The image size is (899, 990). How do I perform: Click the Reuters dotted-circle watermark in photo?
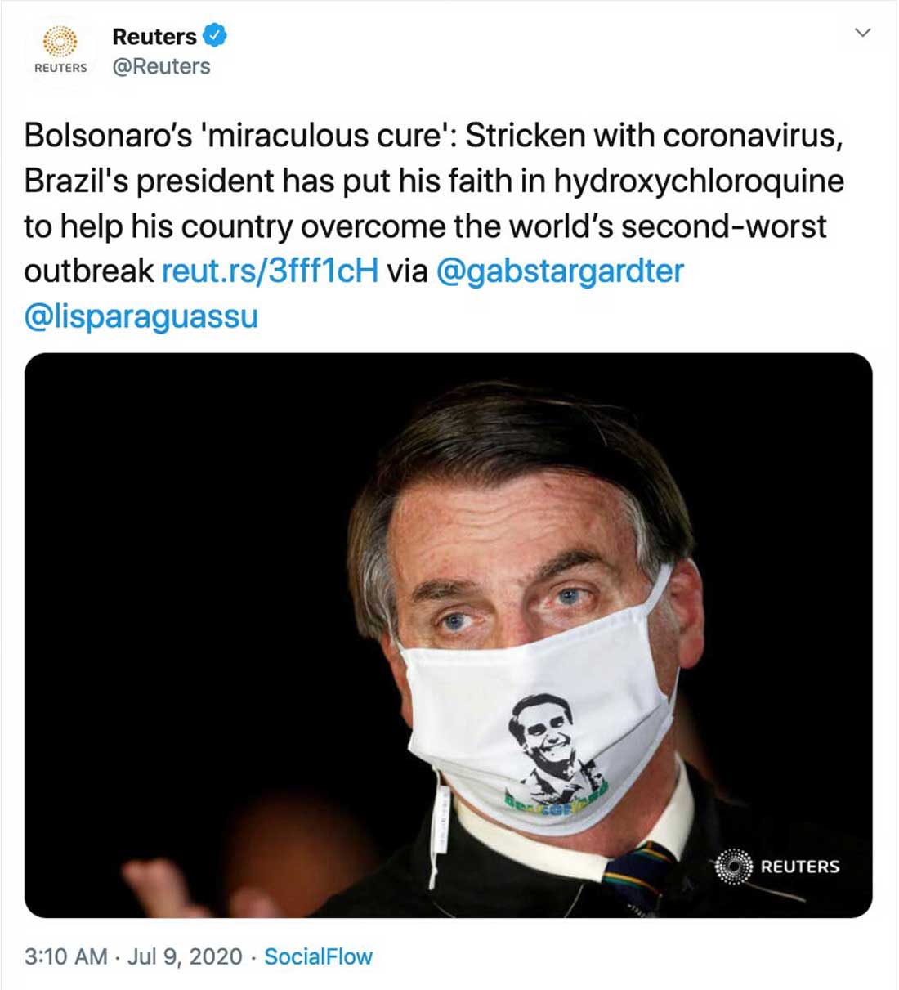coord(733,867)
